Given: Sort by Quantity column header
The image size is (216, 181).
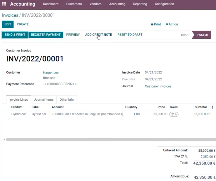Looking at the screenshot, I should pos(131,107).
